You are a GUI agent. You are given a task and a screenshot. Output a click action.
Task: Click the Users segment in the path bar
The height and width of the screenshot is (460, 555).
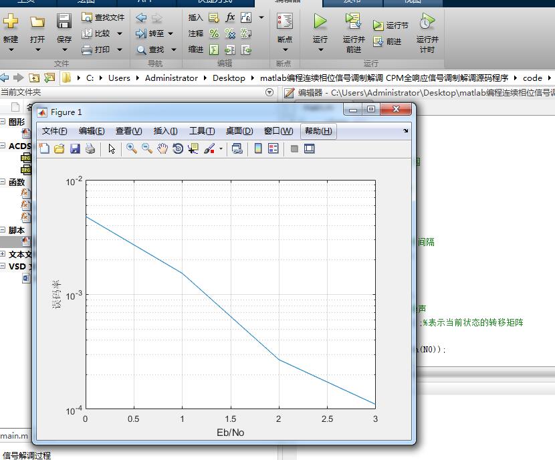[119, 78]
